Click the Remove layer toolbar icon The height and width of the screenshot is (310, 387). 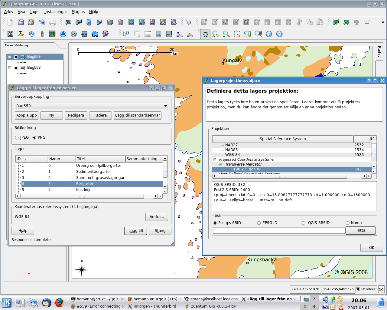tap(121, 22)
